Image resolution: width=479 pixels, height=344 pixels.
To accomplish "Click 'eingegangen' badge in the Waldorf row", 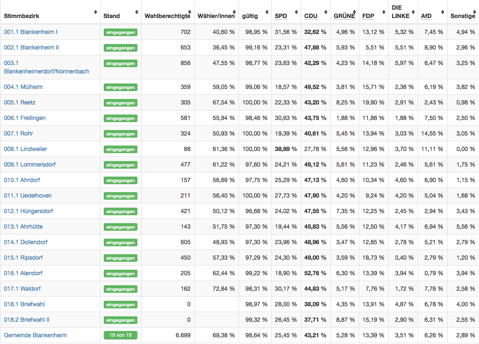I will (120, 289).
